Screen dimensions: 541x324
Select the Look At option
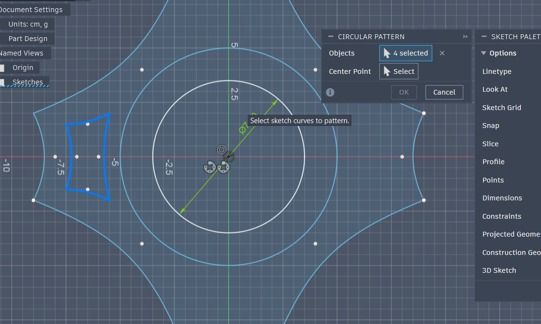click(495, 89)
